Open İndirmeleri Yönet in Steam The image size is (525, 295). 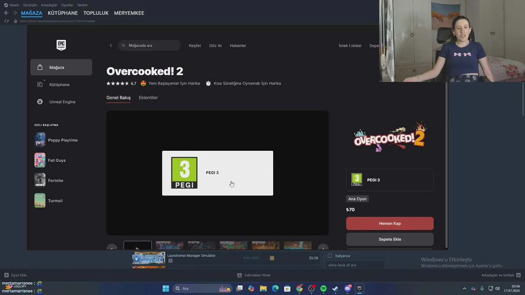(x=254, y=275)
